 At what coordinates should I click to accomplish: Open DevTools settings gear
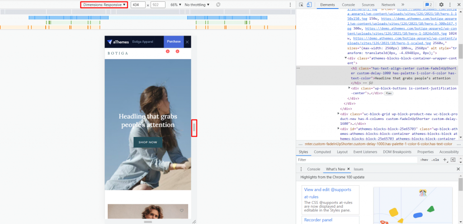(441, 5)
